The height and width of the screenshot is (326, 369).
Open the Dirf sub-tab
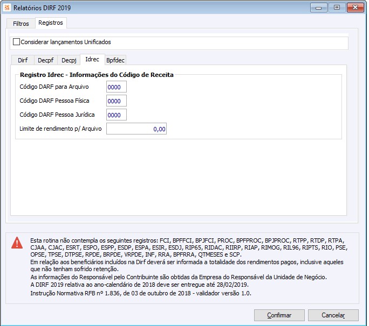[23, 60]
